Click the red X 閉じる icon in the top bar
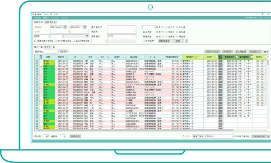The image size is (271, 163). [x=264, y=18]
